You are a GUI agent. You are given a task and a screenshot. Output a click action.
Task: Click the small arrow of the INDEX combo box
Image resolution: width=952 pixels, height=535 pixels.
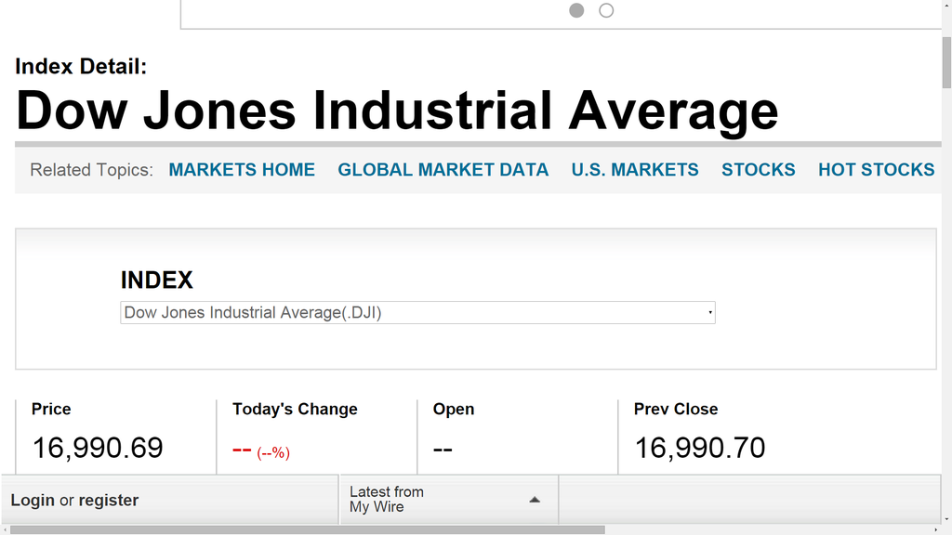pos(709,312)
